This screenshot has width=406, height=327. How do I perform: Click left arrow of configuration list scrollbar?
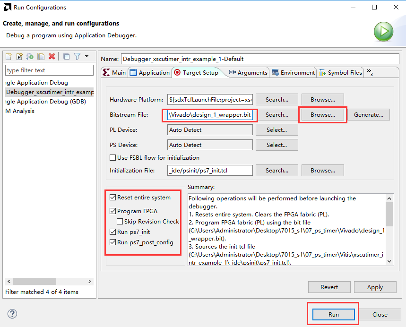9,281
